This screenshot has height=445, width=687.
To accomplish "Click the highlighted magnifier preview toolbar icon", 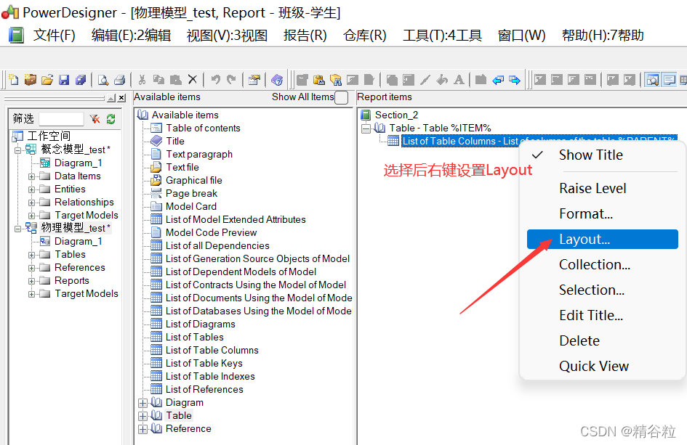I will (652, 80).
